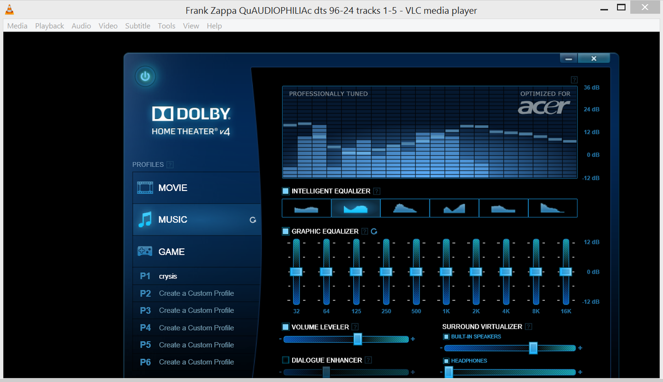
Task: Enable the Intelligent Equalizer checkbox
Action: click(285, 191)
